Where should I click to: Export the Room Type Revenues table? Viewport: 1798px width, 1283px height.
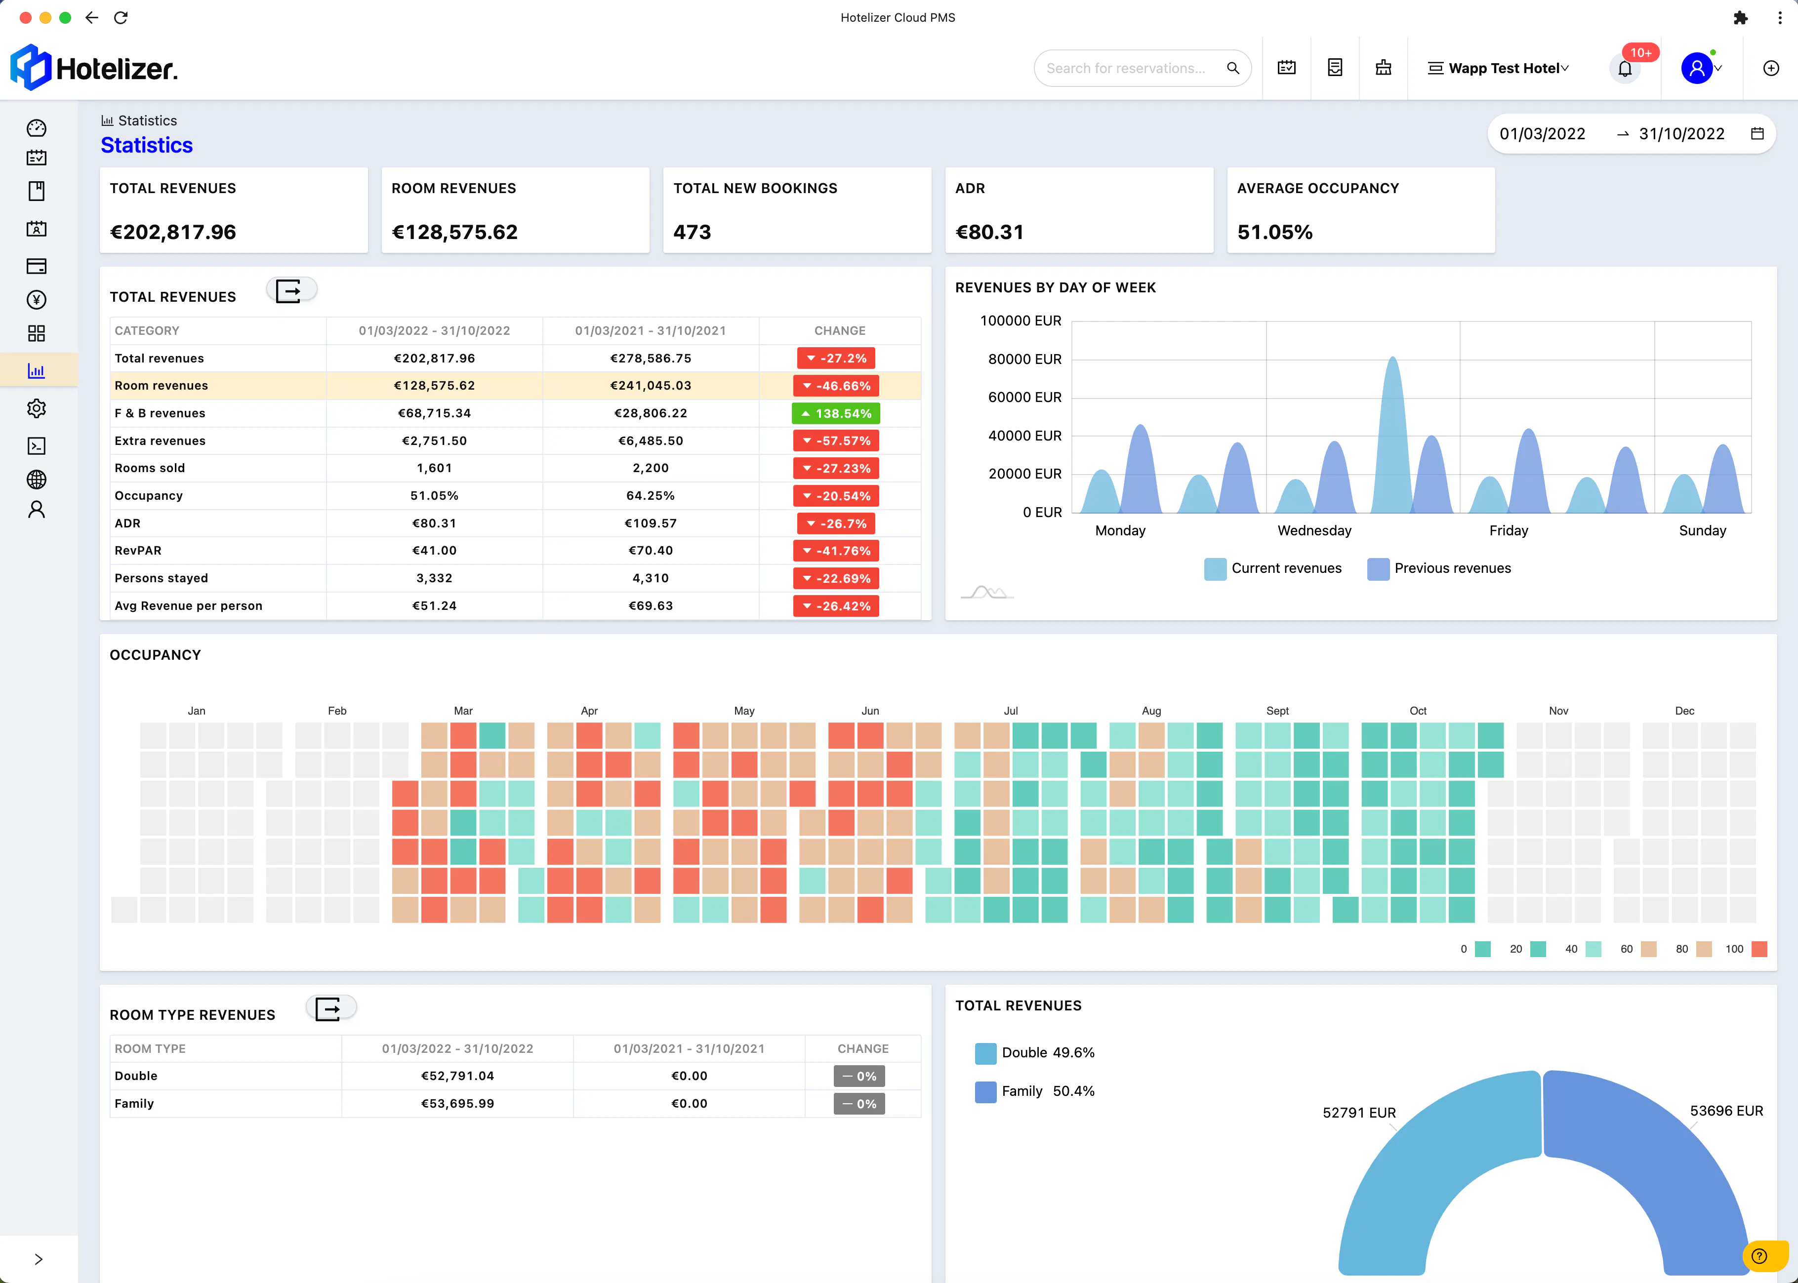331,1009
